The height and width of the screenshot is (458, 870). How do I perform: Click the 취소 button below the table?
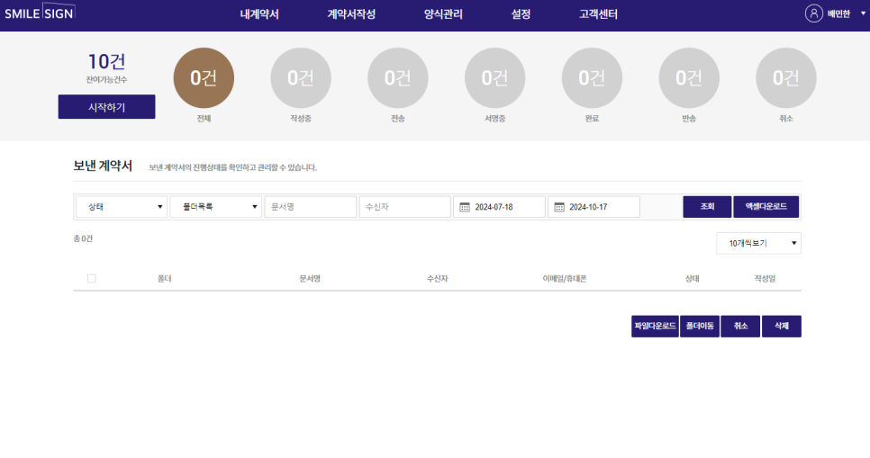[x=740, y=326]
